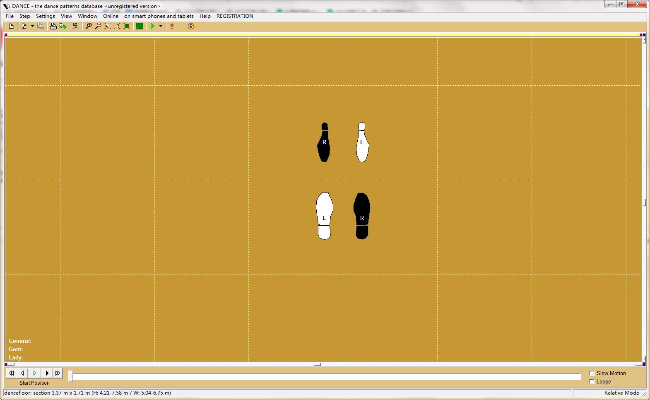This screenshot has width=650, height=400.
Task: Click the red question mark help icon
Action: click(x=172, y=26)
